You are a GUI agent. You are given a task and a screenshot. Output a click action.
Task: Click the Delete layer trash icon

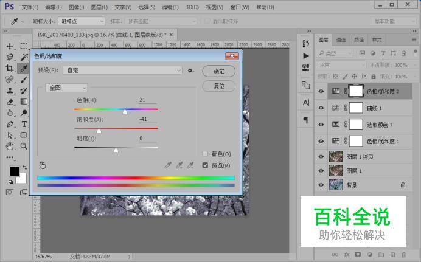404,255
